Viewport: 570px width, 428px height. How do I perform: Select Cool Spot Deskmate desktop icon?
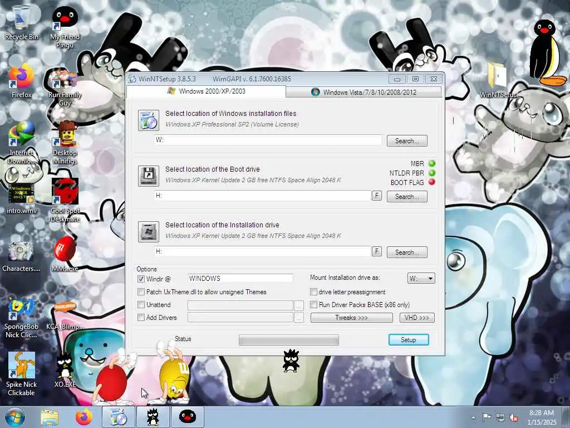tap(65, 200)
